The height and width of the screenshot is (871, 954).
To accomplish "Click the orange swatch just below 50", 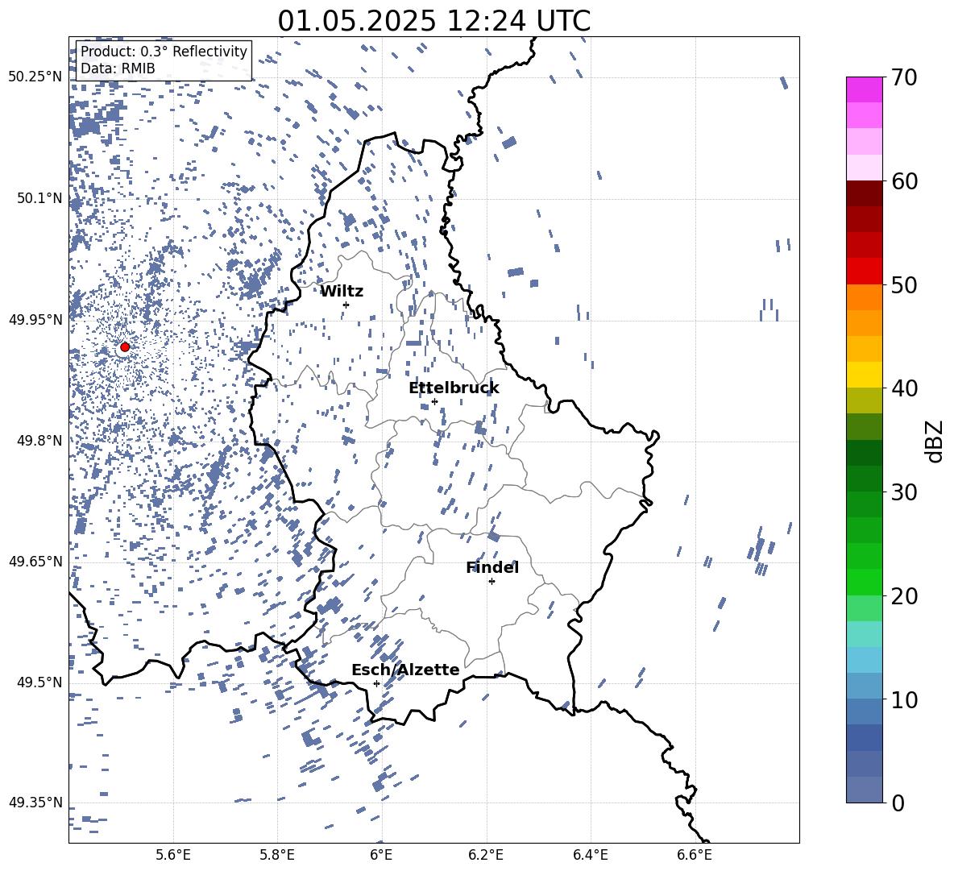I will [x=865, y=297].
